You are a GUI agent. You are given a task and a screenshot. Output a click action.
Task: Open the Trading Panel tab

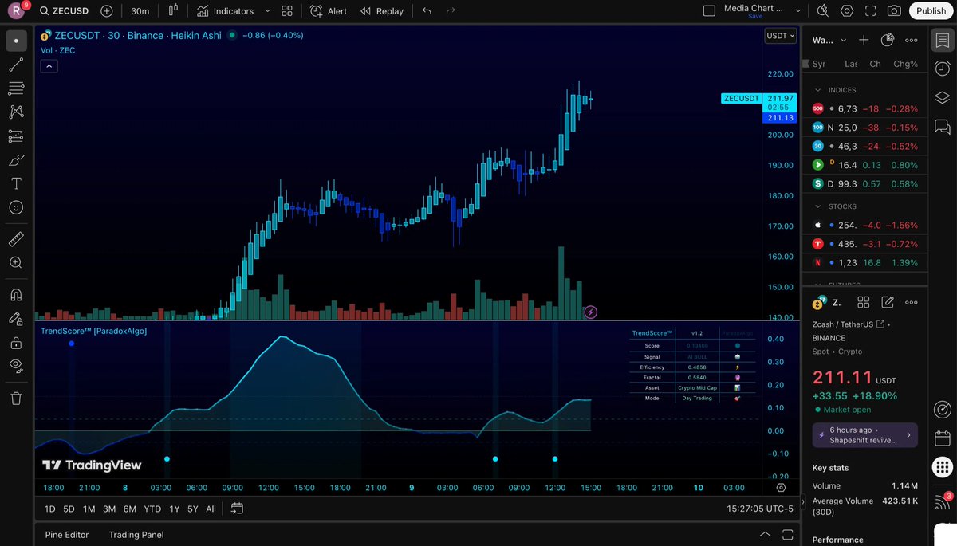(136, 535)
